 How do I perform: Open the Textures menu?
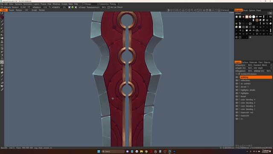18,4
